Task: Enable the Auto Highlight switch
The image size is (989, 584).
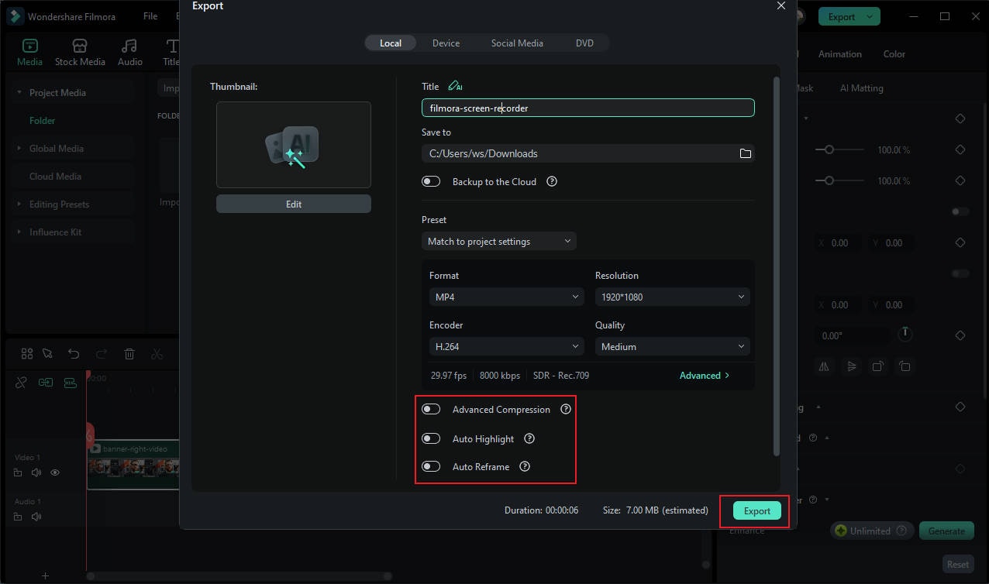Action: click(x=431, y=438)
